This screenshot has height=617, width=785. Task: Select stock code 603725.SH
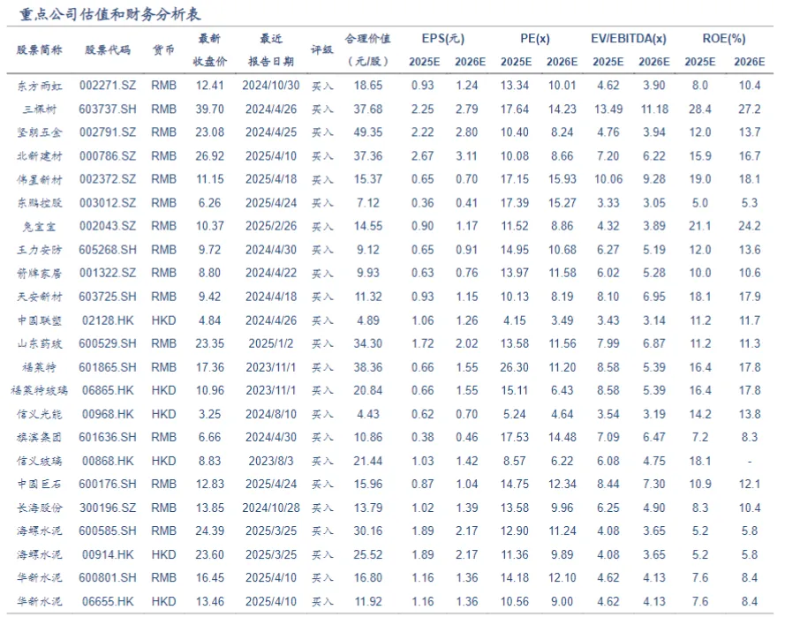pos(108,297)
